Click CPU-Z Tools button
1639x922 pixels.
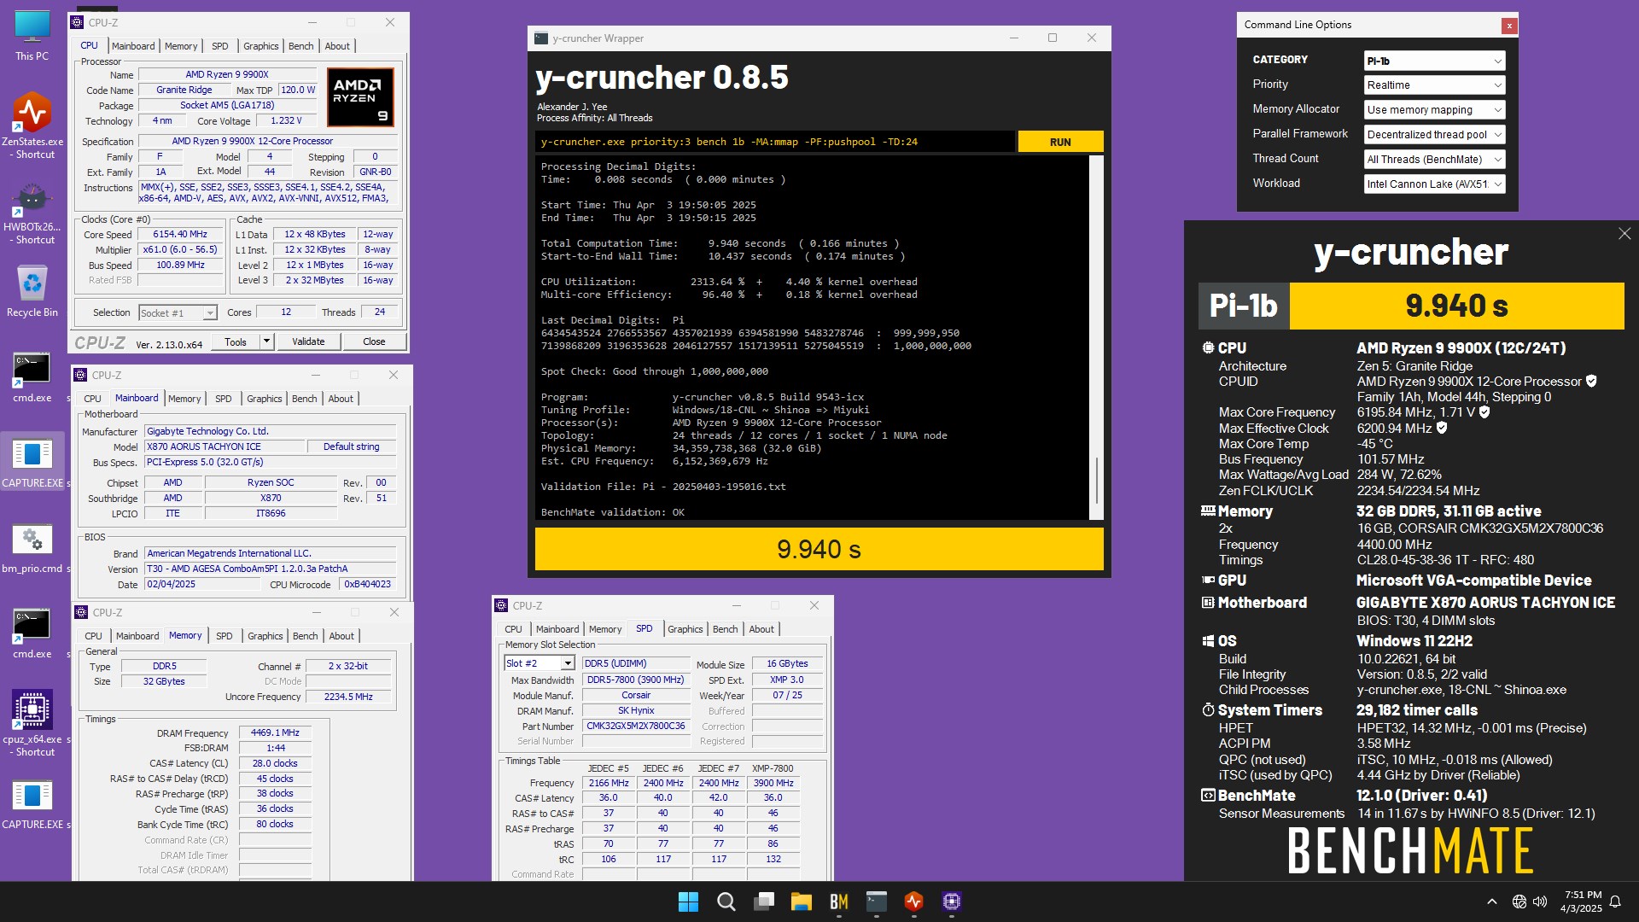(x=236, y=341)
